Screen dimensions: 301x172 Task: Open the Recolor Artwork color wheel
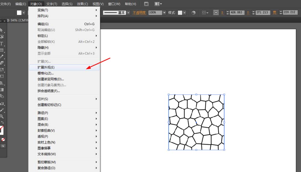pyautogui.click(x=194, y=13)
